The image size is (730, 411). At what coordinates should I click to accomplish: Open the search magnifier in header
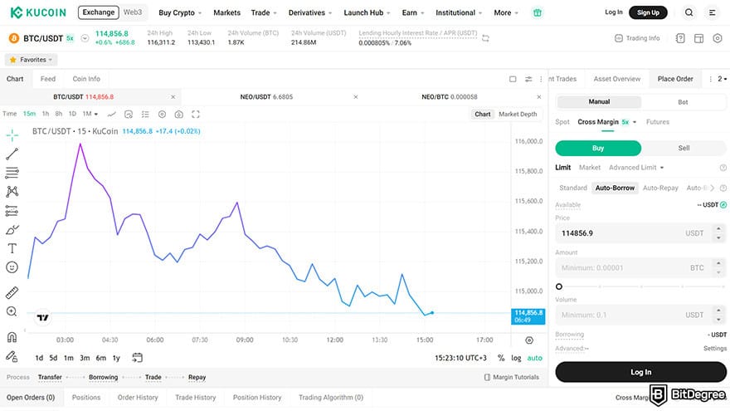click(689, 12)
